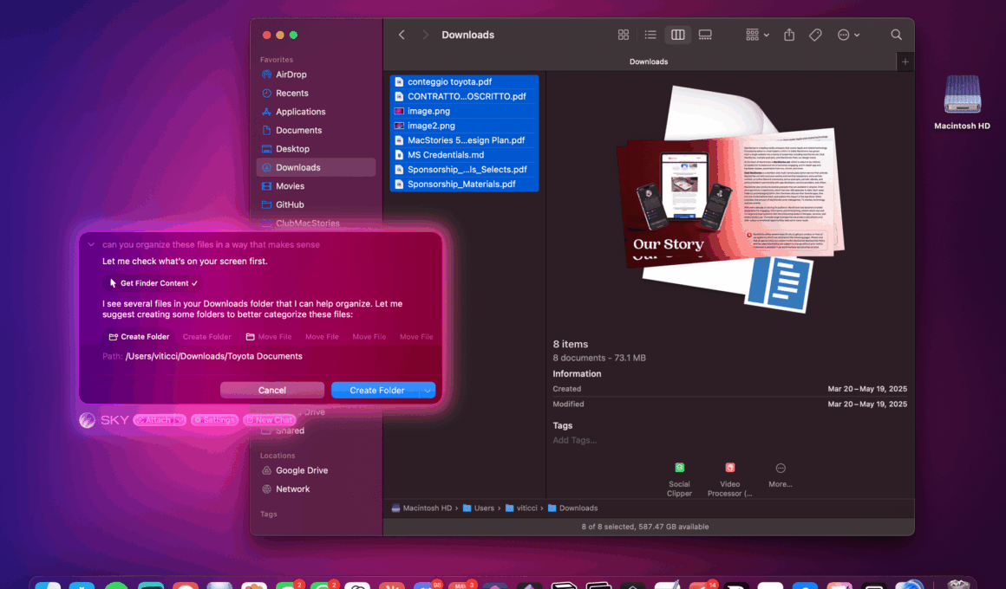Open Recents in the sidebar

click(316, 93)
